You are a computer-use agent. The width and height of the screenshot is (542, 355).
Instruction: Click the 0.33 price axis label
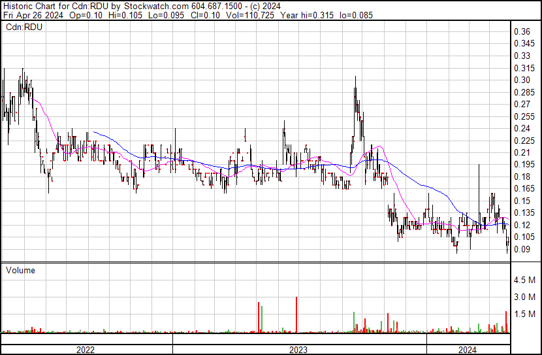click(x=522, y=56)
